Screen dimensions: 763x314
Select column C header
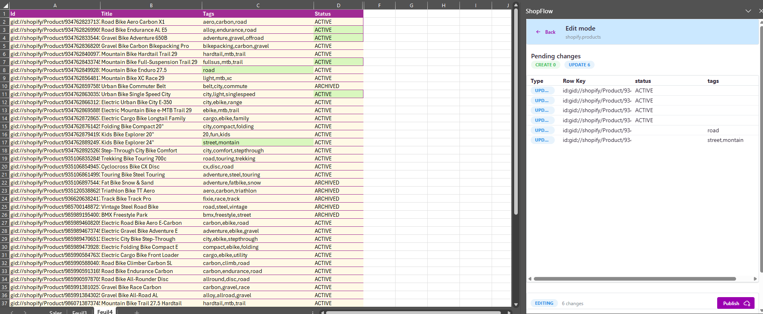pos(258,5)
